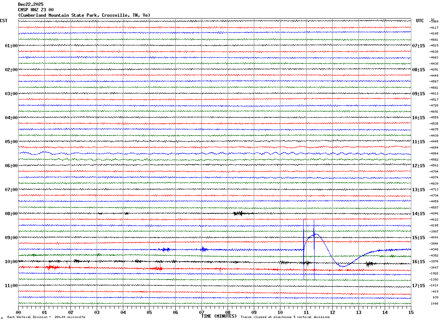Image resolution: width=440 pixels, height=322 pixels.
Task: Click the CST timezone label
Action: pyautogui.click(x=4, y=21)
